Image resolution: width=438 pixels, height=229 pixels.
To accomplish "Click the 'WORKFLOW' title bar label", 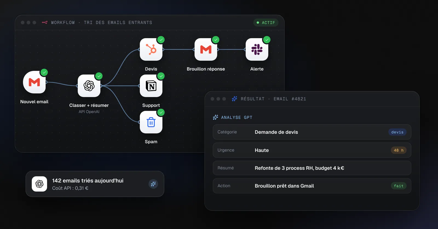I will (x=63, y=23).
